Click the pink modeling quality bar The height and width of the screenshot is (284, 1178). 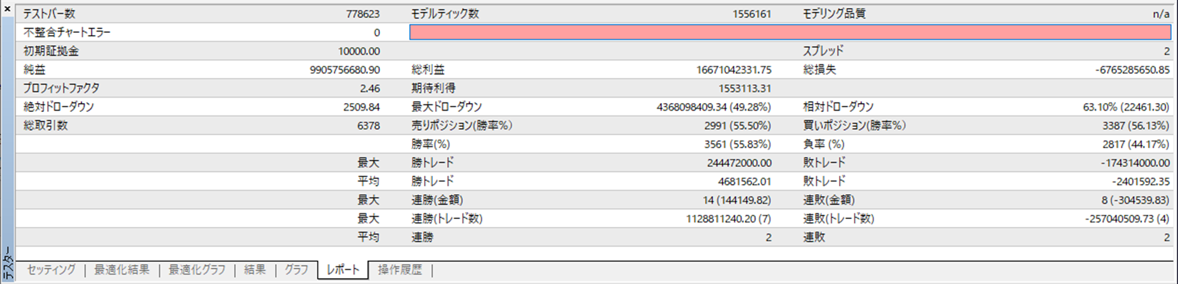[790, 32]
